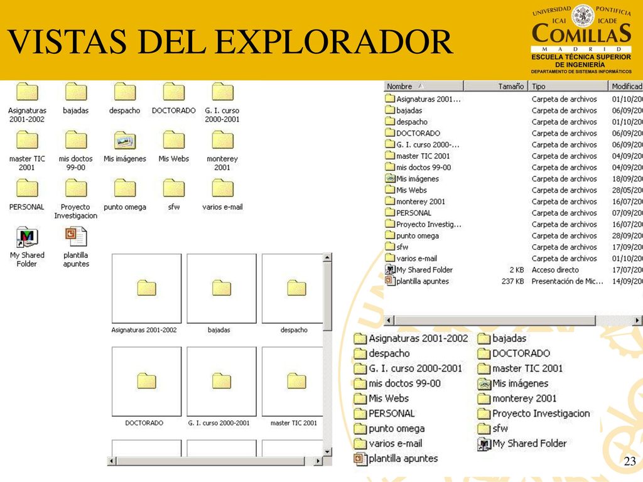This screenshot has width=643, height=482.
Task: Select plantilla apuntes PowerPoint large icon
Action: tap(76, 237)
